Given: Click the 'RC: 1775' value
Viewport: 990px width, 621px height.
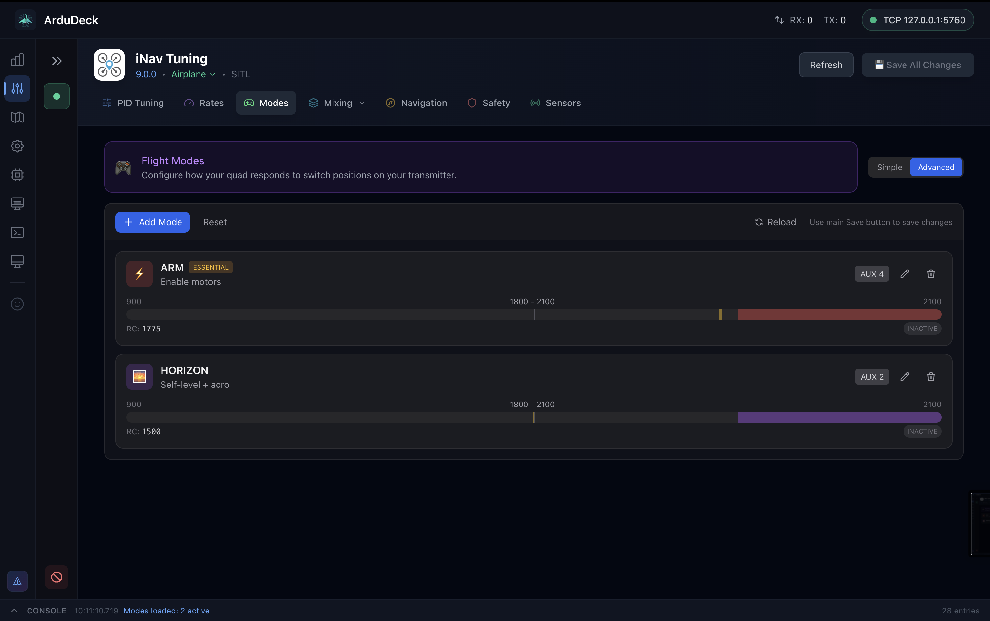Looking at the screenshot, I should tap(143, 329).
